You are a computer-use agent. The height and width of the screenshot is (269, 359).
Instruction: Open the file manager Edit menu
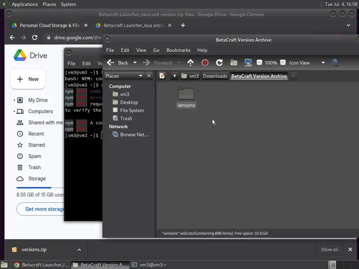[x=125, y=50]
